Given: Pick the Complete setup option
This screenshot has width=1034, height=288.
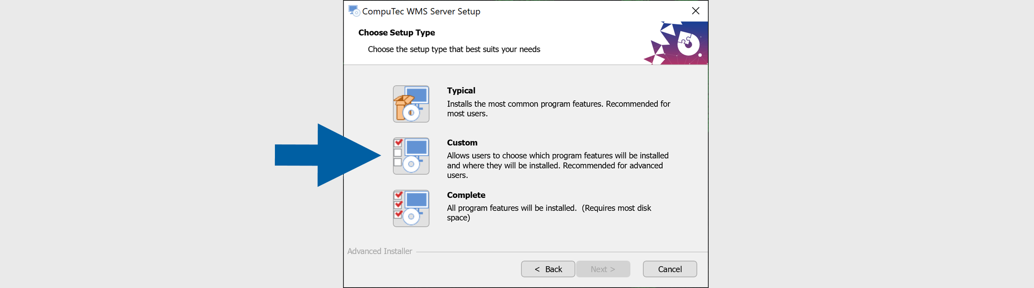Looking at the screenshot, I should pos(466,195).
